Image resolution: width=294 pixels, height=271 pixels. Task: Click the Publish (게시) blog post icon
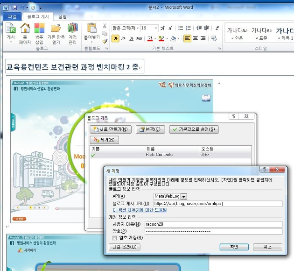(10, 28)
